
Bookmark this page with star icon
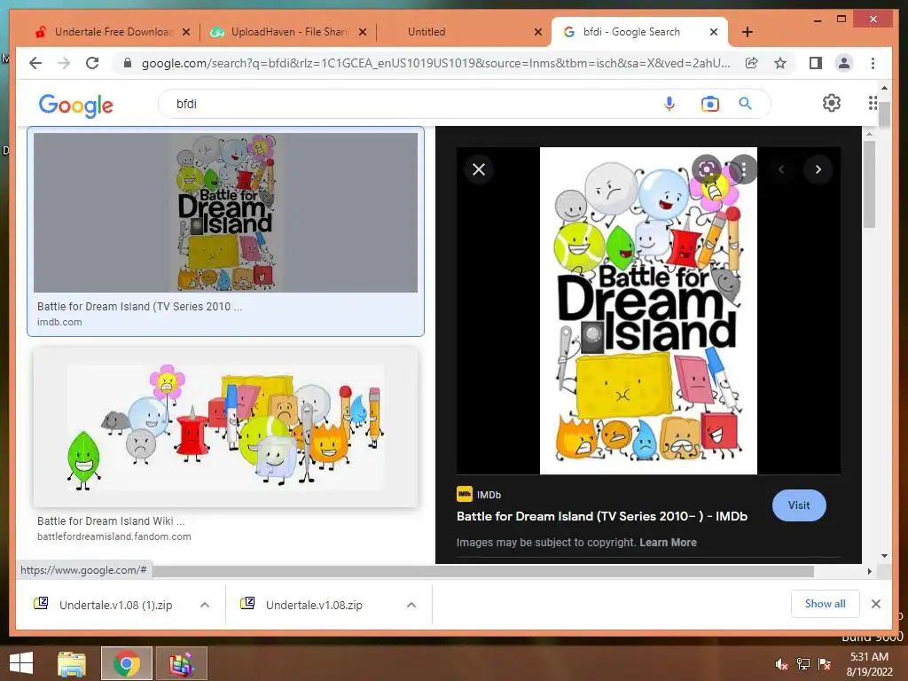780,63
